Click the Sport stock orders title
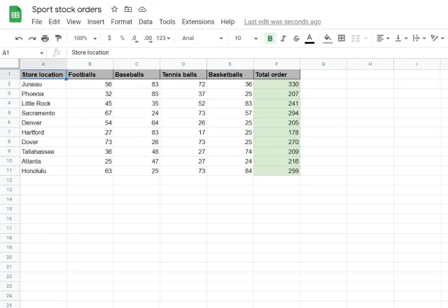 (66, 9)
